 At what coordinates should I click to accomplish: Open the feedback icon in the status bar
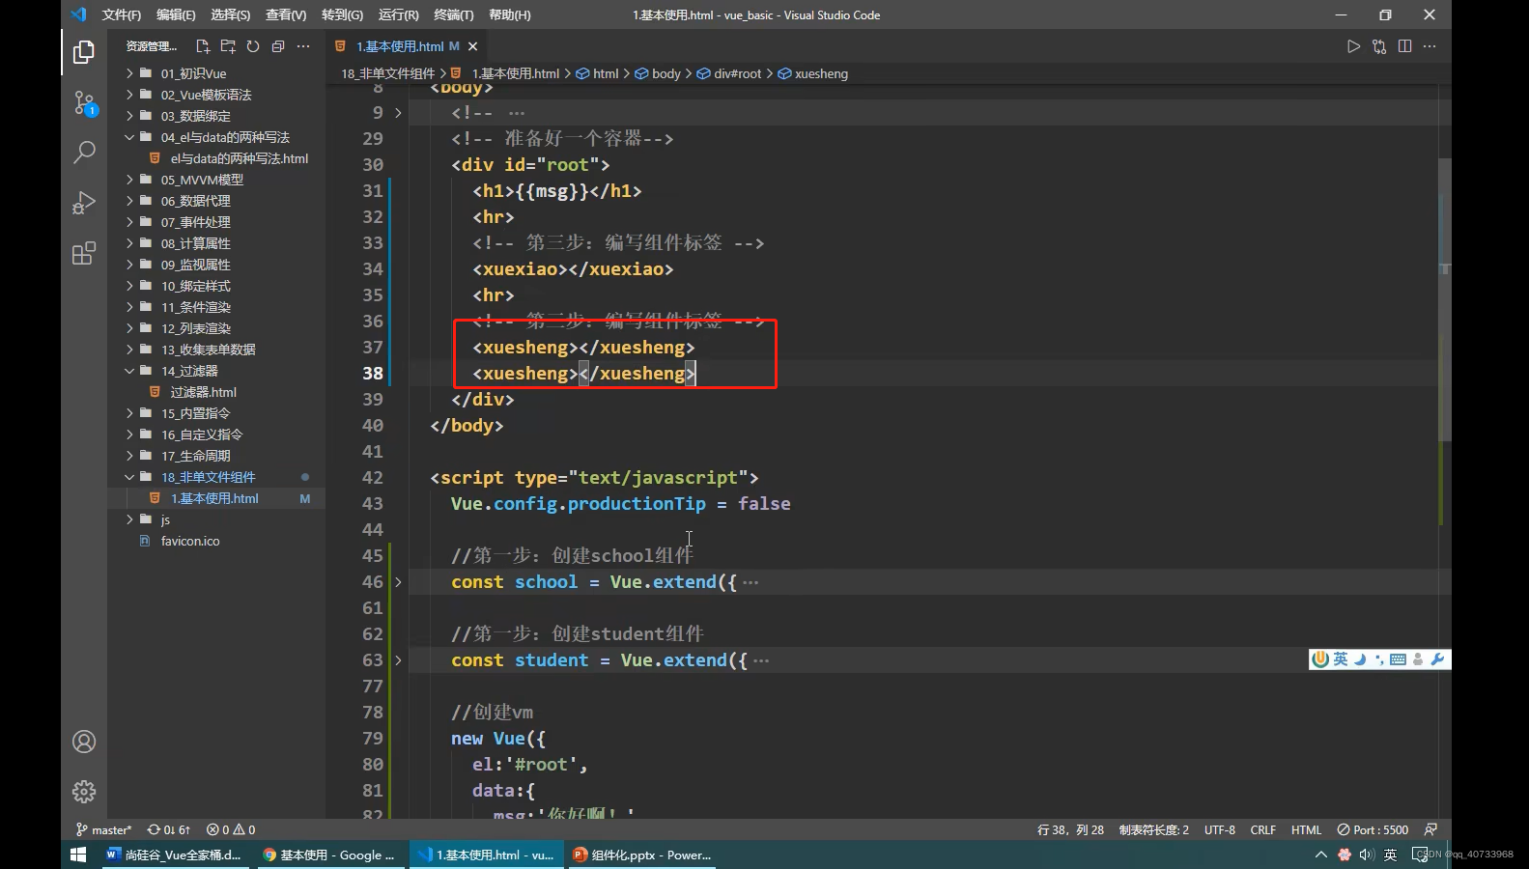pyautogui.click(x=1430, y=829)
